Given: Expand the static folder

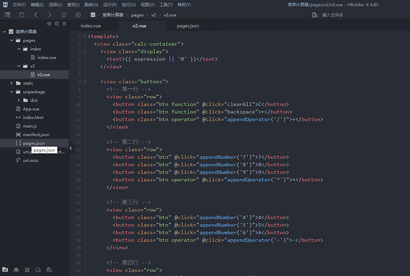Looking at the screenshot, I should (x=11, y=84).
